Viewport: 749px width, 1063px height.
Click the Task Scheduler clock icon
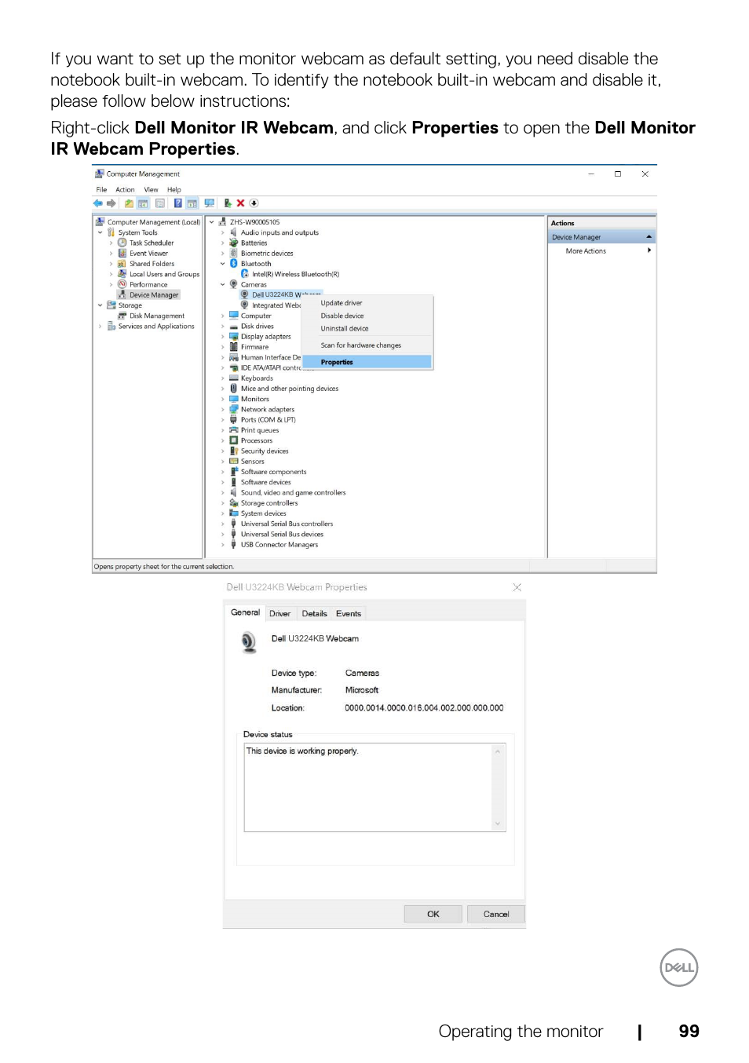122,243
